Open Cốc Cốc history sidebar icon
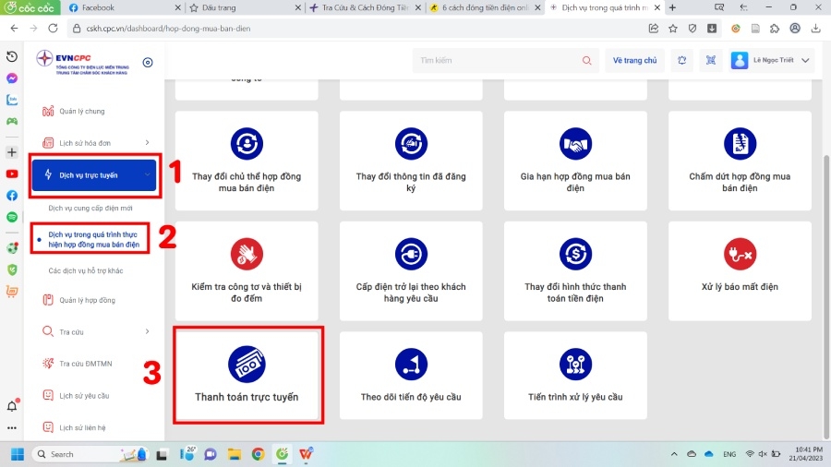Image resolution: width=831 pixels, height=467 pixels. click(12, 56)
